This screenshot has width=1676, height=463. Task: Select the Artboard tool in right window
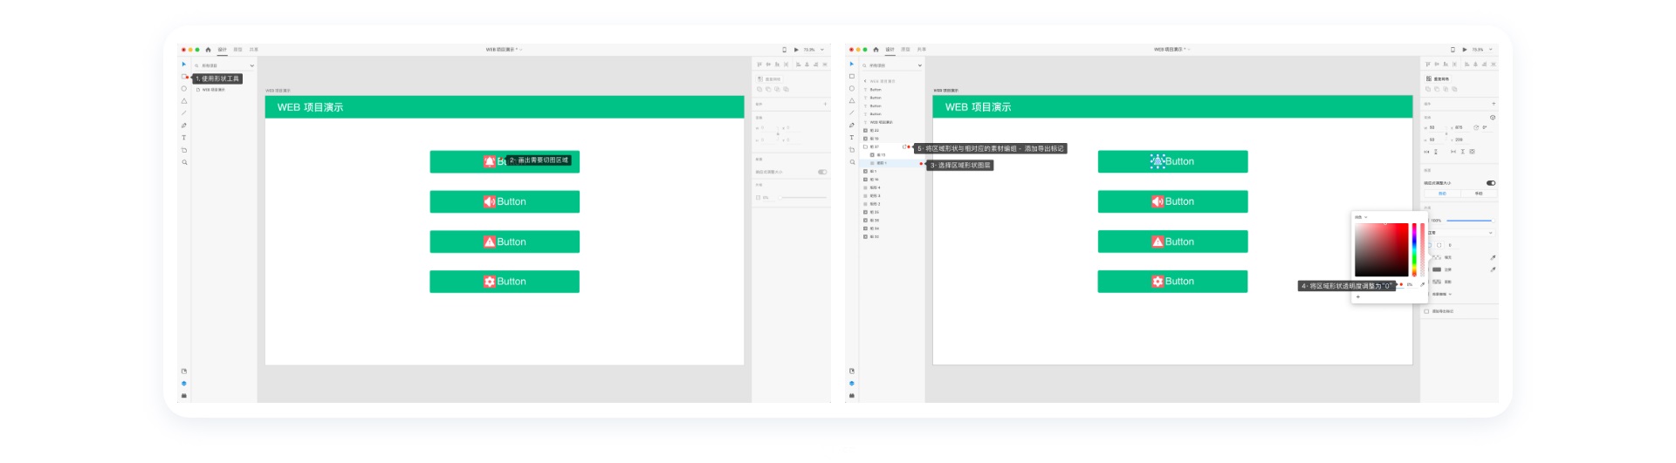(852, 150)
